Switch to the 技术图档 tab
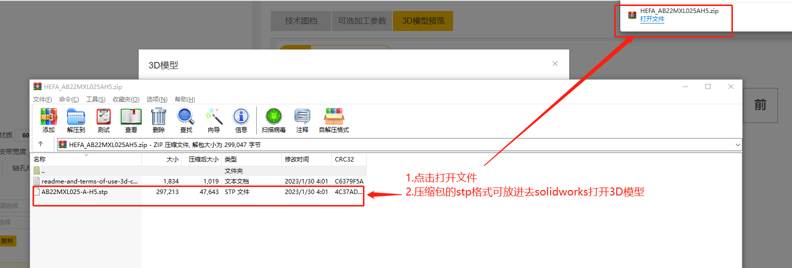Image resolution: width=792 pixels, height=268 pixels. pos(301,21)
